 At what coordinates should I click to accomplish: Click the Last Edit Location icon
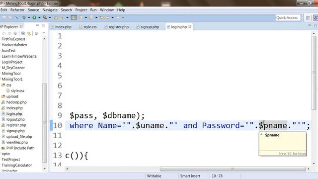(x=101, y=18)
